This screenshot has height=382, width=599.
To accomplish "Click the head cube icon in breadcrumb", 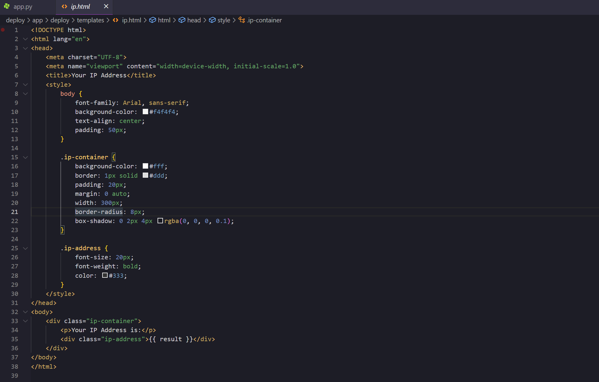I will (182, 20).
